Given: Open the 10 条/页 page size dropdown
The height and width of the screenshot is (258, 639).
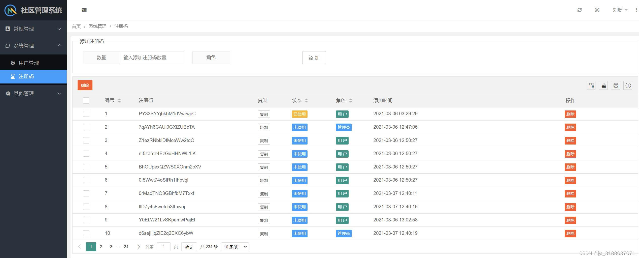Looking at the screenshot, I should 235,247.
